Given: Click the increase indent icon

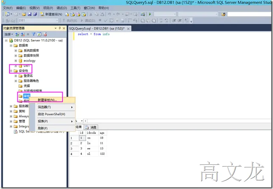Looking at the screenshot, I should pos(179,20).
